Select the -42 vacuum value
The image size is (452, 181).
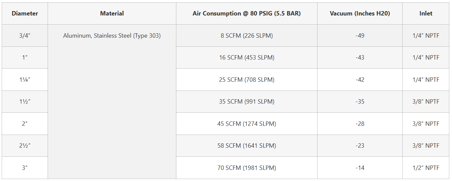360,80
